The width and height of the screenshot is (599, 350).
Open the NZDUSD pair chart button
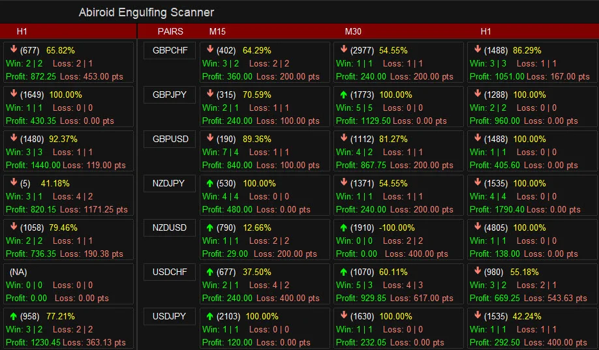point(169,228)
